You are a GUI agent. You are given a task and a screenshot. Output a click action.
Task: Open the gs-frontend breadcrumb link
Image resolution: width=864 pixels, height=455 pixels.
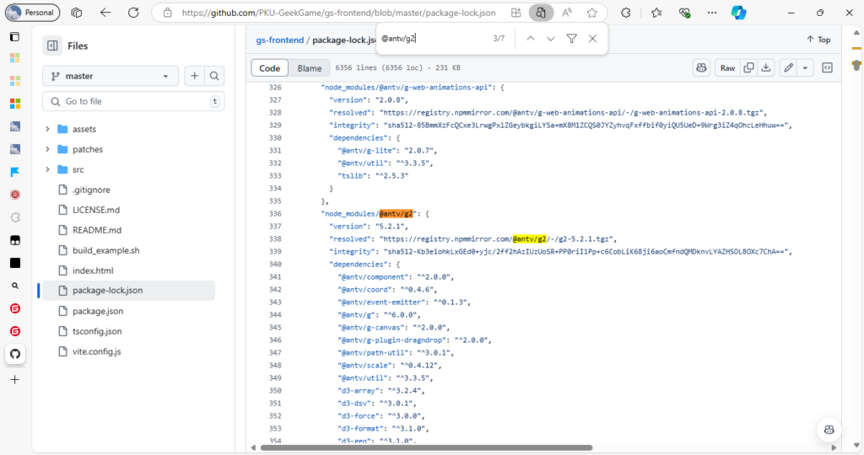(x=280, y=40)
